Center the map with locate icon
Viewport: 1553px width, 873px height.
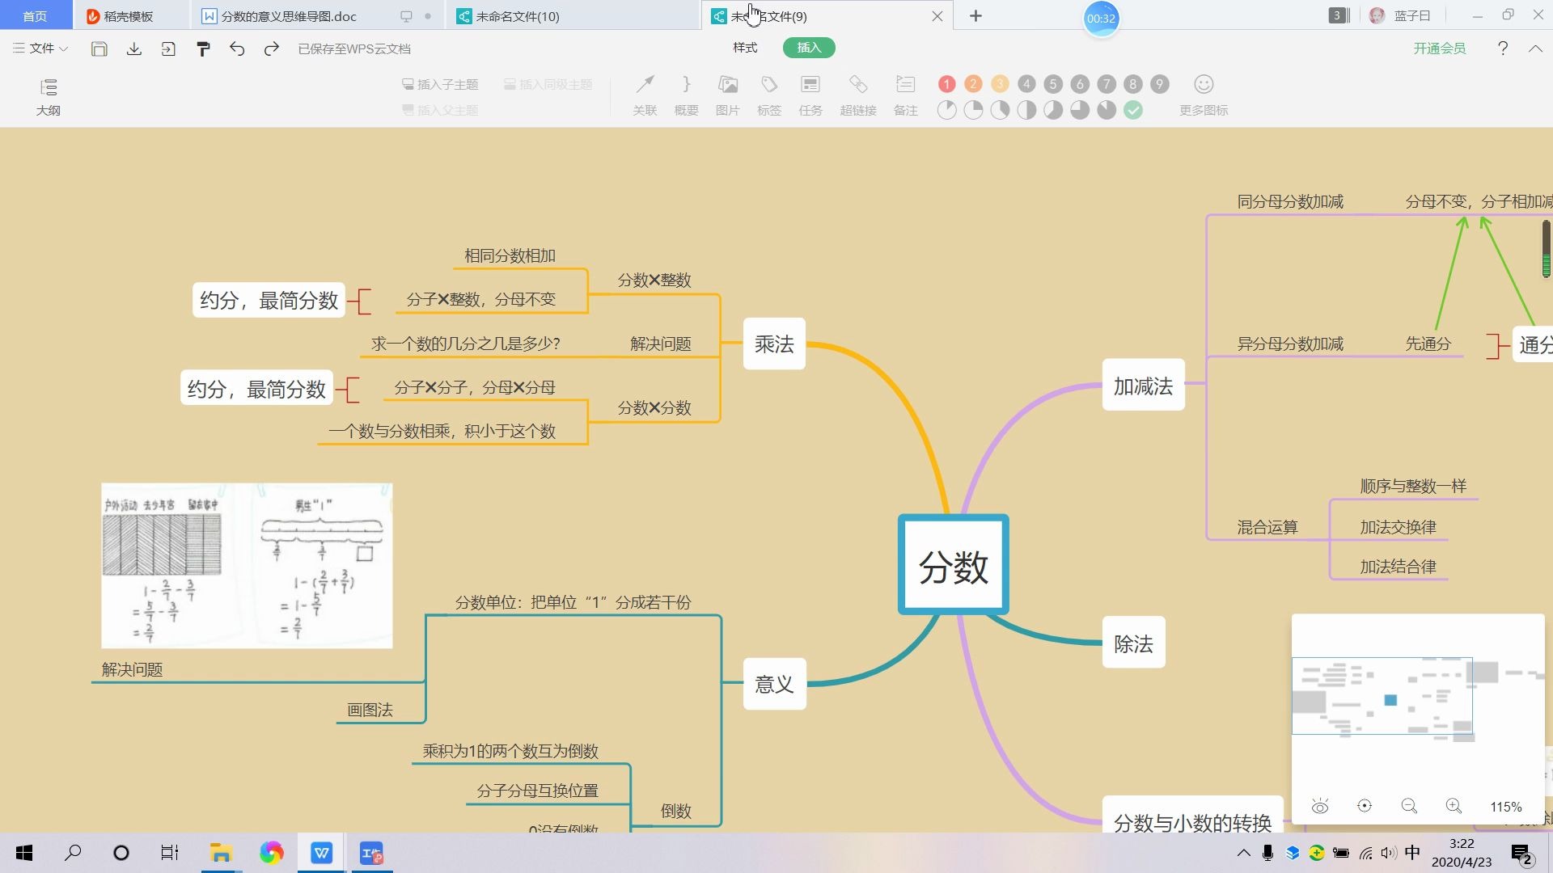point(1365,806)
